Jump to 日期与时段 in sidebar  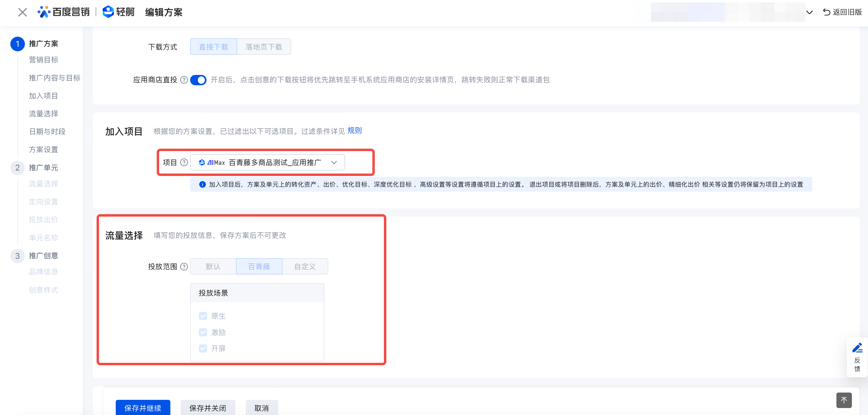pyautogui.click(x=47, y=132)
